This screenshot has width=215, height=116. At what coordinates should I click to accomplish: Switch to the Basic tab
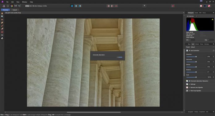click(x=189, y=44)
